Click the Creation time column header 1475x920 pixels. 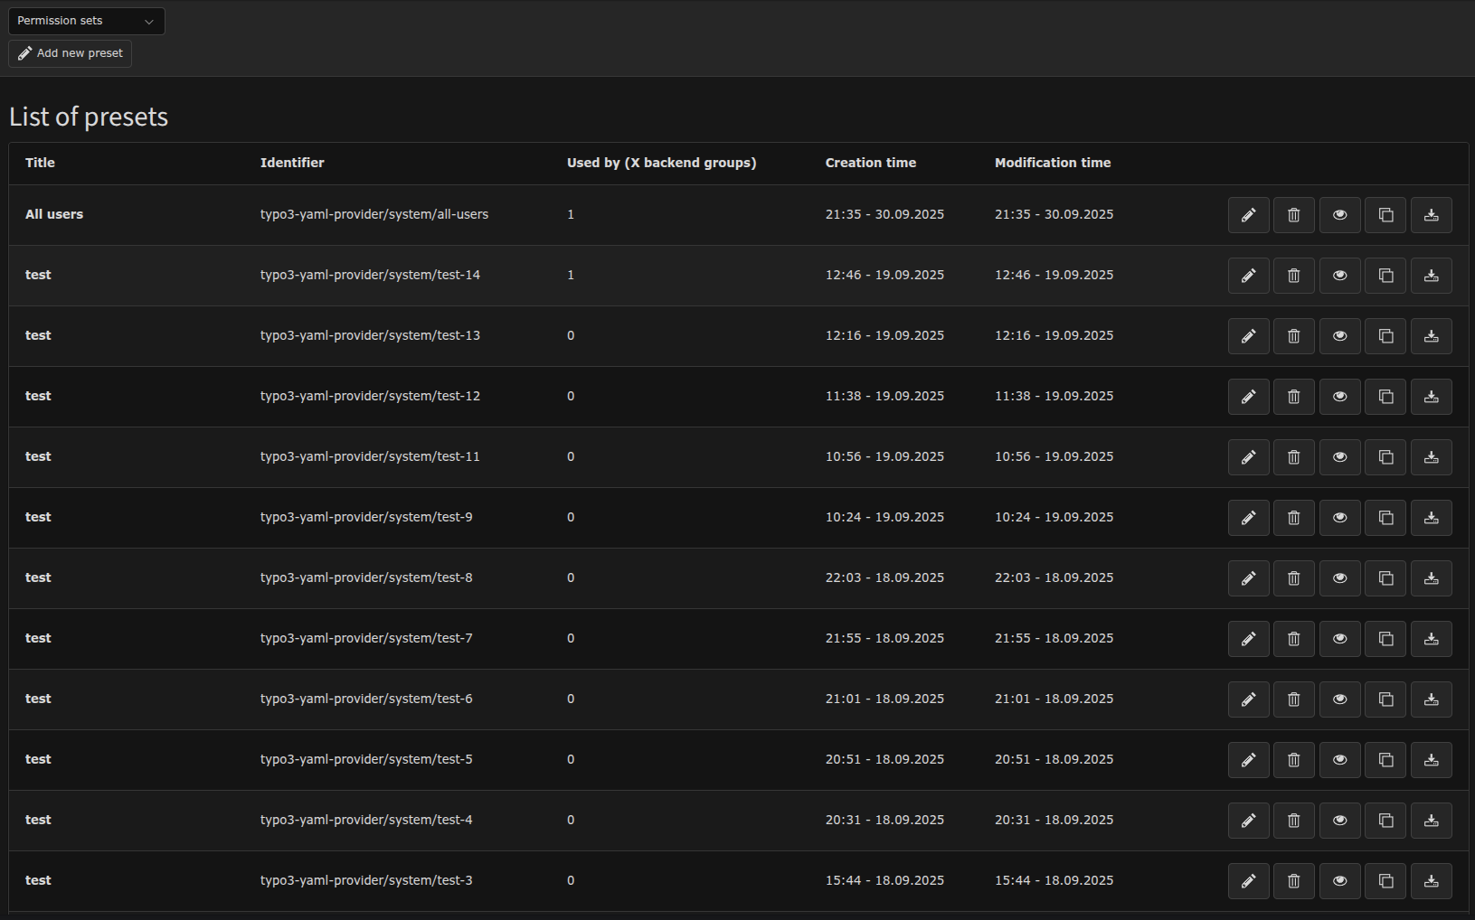[870, 163]
